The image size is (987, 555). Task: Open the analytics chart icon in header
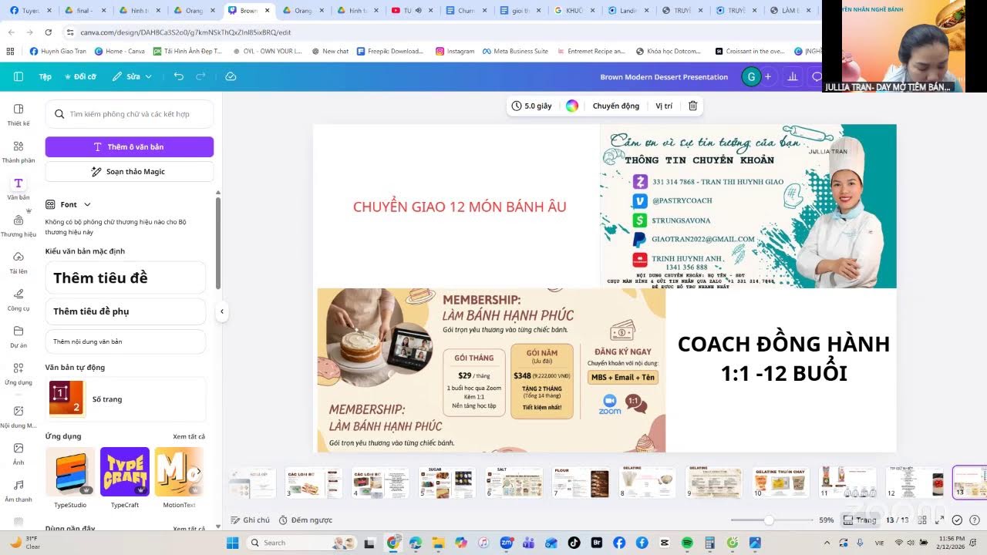pyautogui.click(x=792, y=76)
